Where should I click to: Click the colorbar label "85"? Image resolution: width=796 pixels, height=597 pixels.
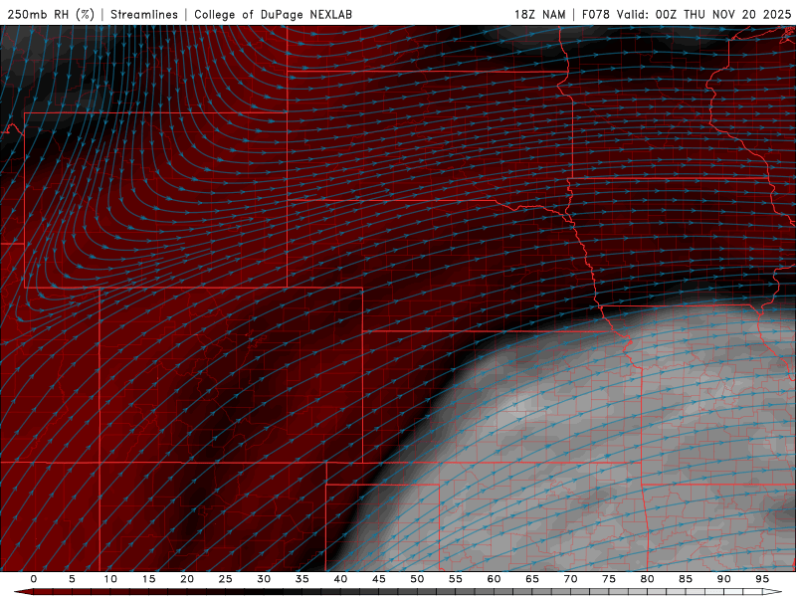pyautogui.click(x=686, y=579)
